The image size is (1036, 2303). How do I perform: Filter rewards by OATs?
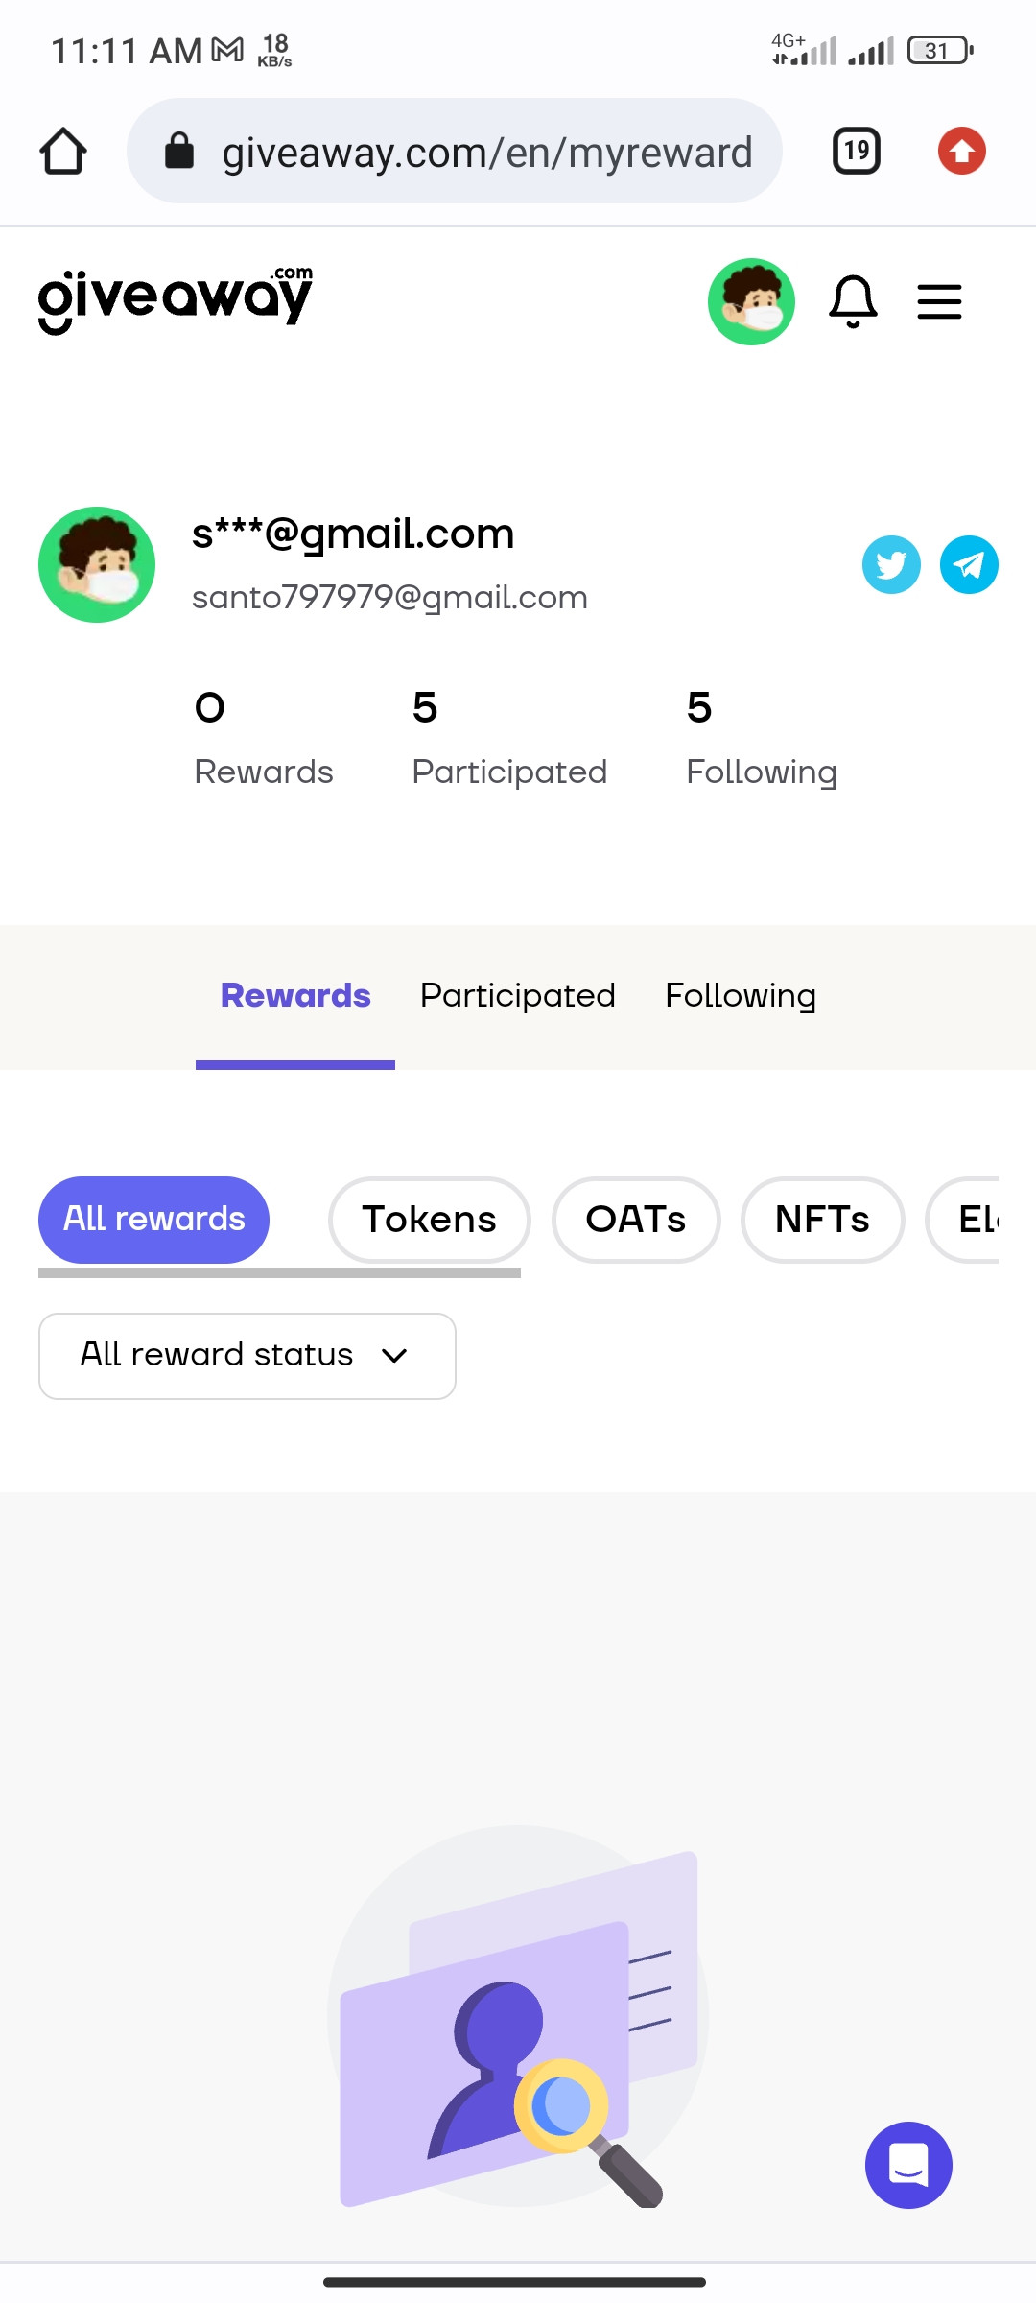pos(635,1220)
